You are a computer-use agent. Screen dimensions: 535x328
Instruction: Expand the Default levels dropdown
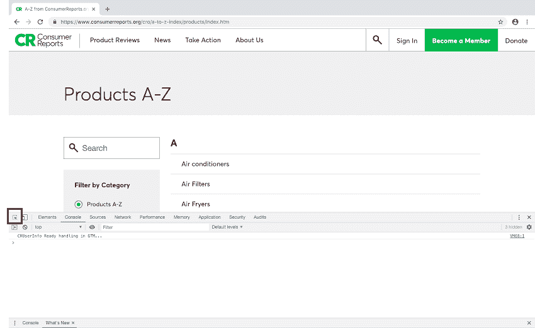click(227, 227)
